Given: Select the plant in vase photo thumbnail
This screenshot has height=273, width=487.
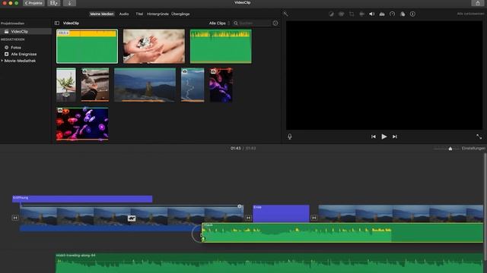Looking at the screenshot, I should pos(66,85).
